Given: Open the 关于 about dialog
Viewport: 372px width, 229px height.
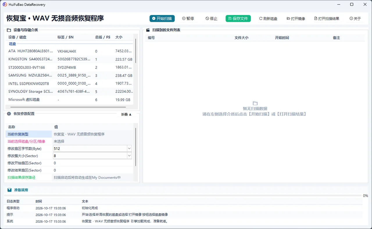Looking at the screenshot, I should (x=355, y=19).
